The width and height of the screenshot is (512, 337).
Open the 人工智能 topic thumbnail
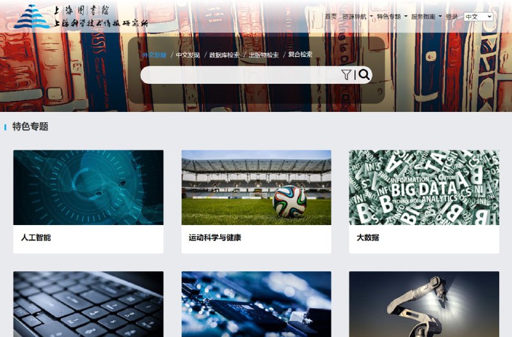(88, 187)
